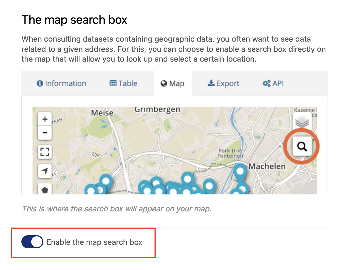Click the magnifying glass search icon
This screenshot has width=349, height=270.
302,147
